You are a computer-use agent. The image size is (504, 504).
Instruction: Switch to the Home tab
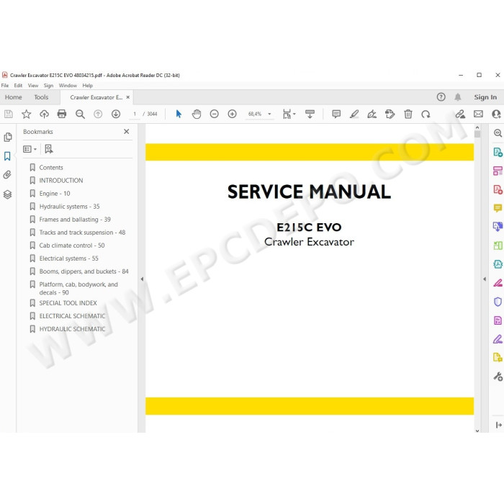[x=14, y=97]
